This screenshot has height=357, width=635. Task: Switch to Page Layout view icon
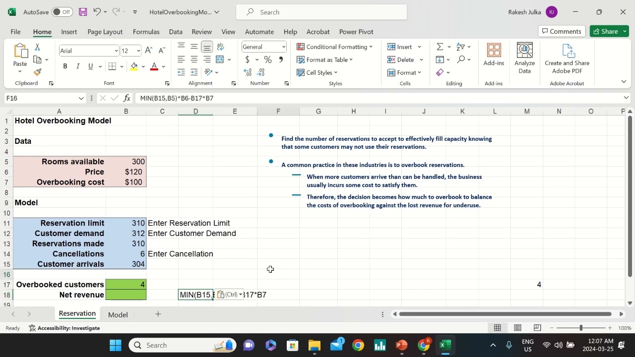tap(517, 328)
